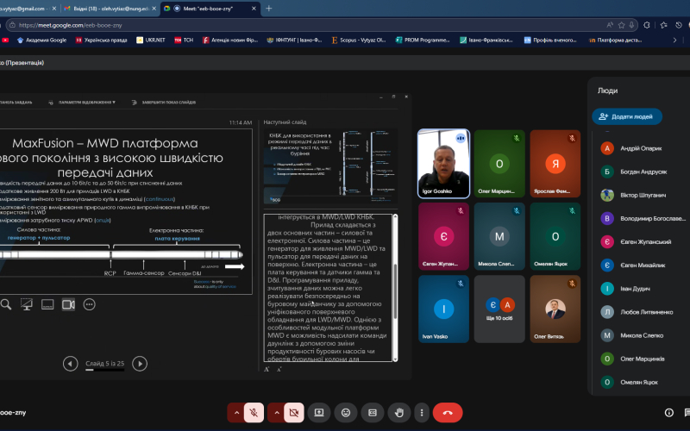
Task: Click the next slide preview thumbnail
Action: click(x=330, y=166)
